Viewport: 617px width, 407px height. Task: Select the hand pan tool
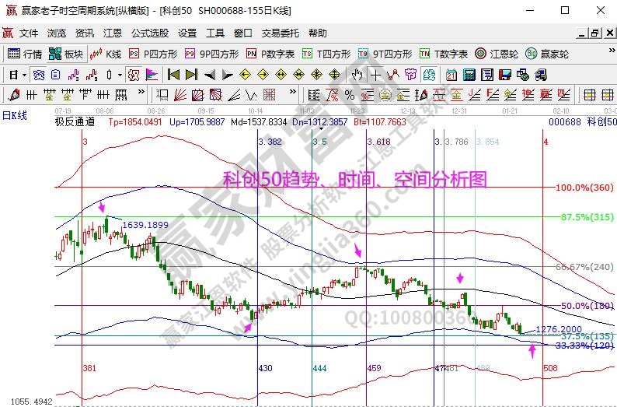click(356, 75)
